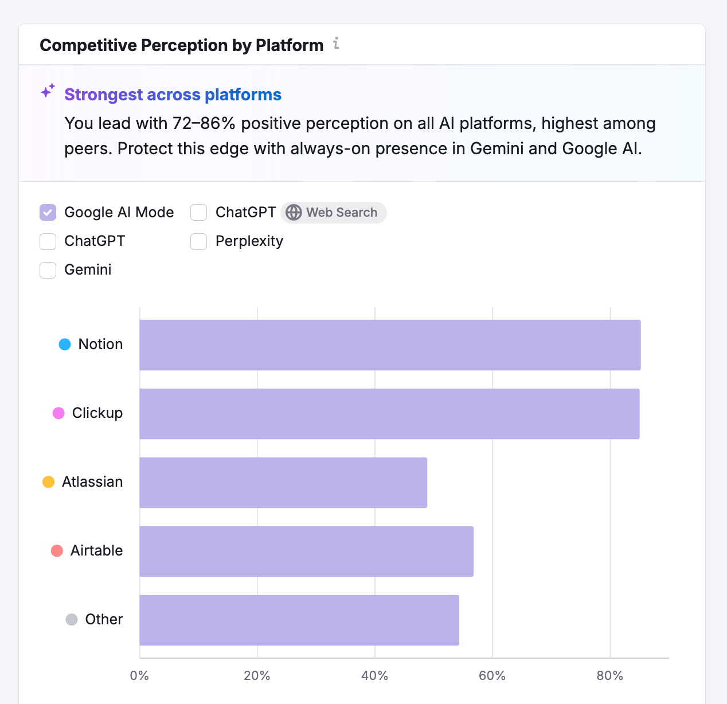Click the Clickup bar in the chart
727x704 pixels.
tap(390, 413)
